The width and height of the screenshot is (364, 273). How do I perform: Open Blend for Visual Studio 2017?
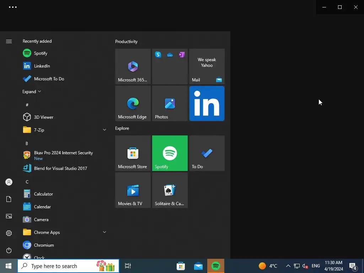pyautogui.click(x=64, y=168)
